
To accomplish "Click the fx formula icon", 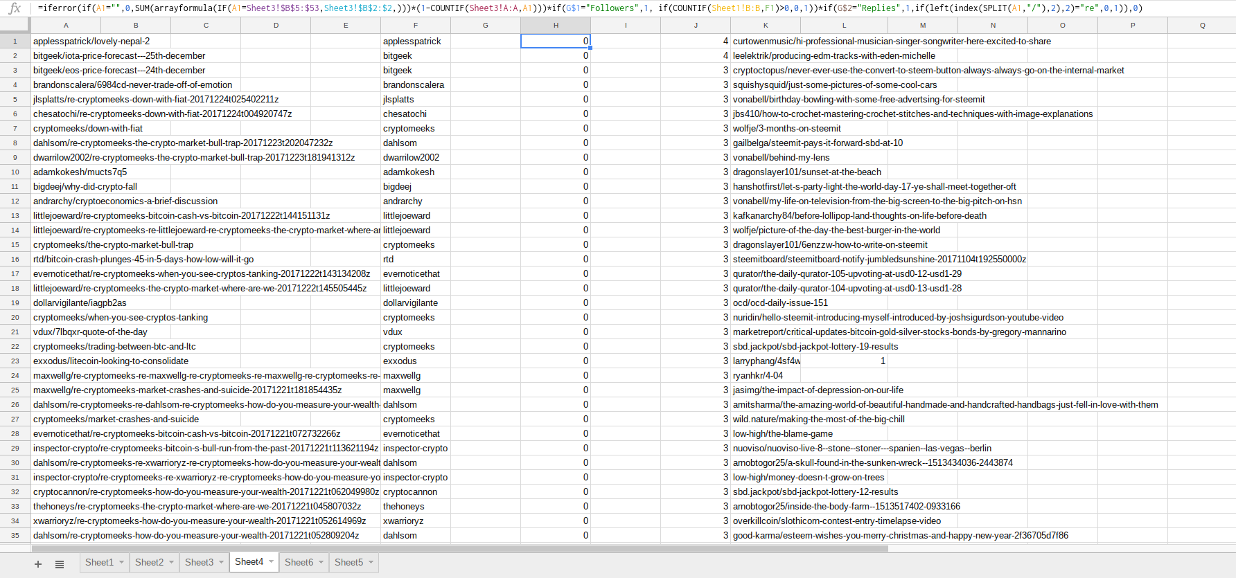I will [15, 8].
